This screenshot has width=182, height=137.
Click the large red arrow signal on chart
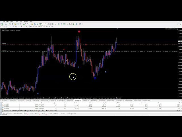click(79, 31)
